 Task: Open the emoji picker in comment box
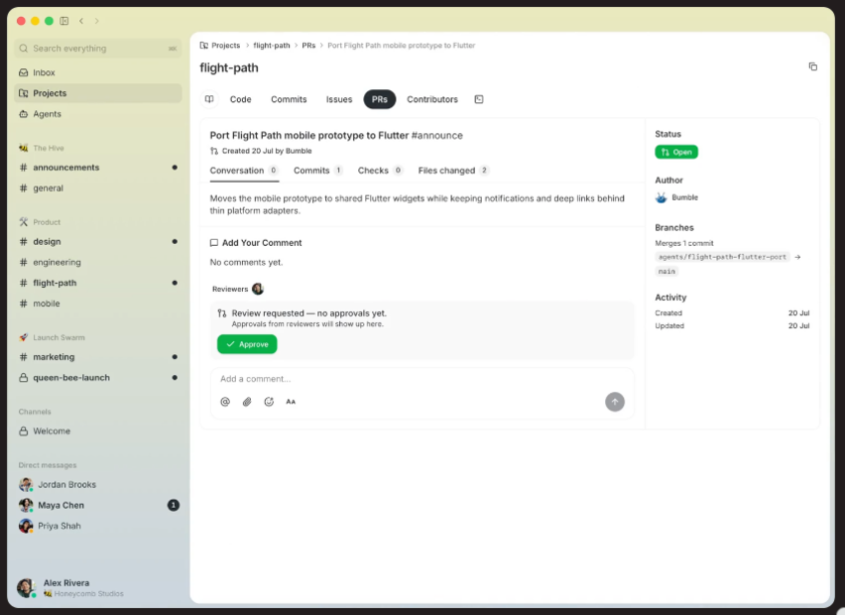269,402
